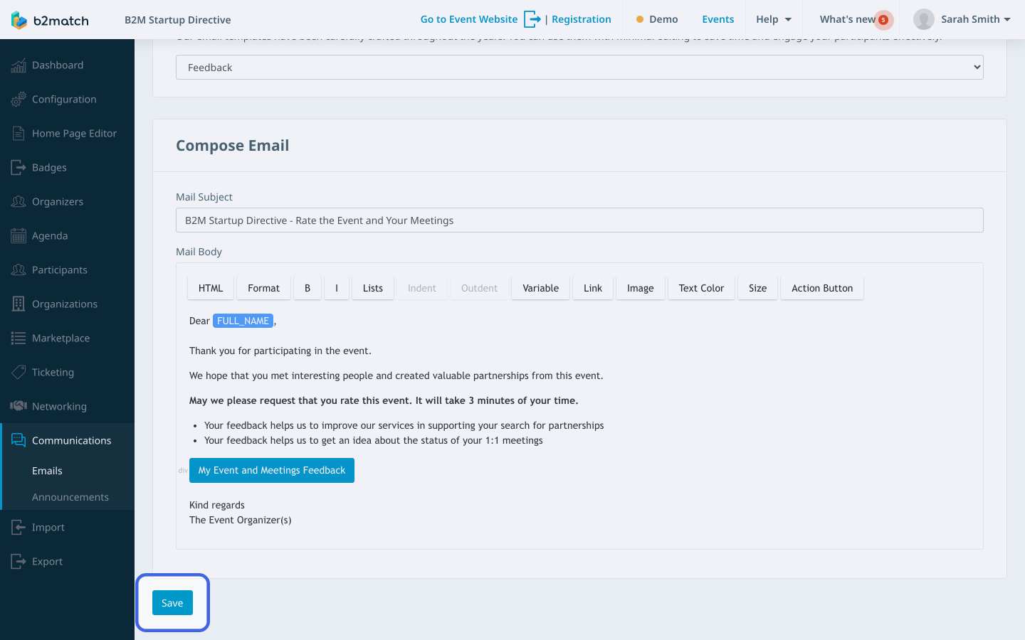Click the Go to Event Website arrow icon
1025x640 pixels.
tap(532, 19)
